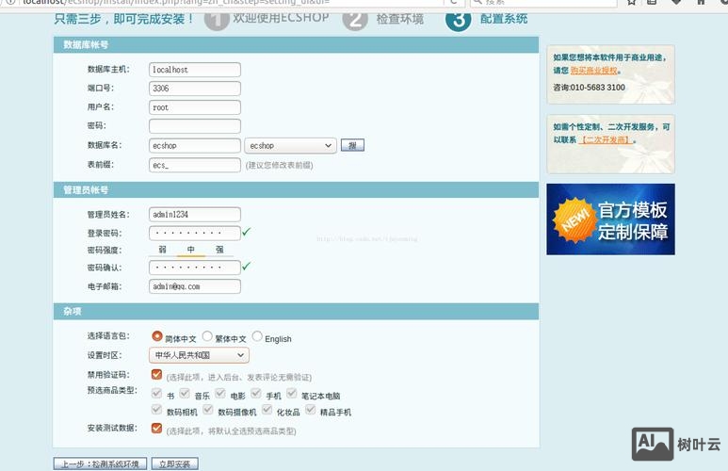Select the English language radio button
Screen dimensions: 728x471
point(257,336)
